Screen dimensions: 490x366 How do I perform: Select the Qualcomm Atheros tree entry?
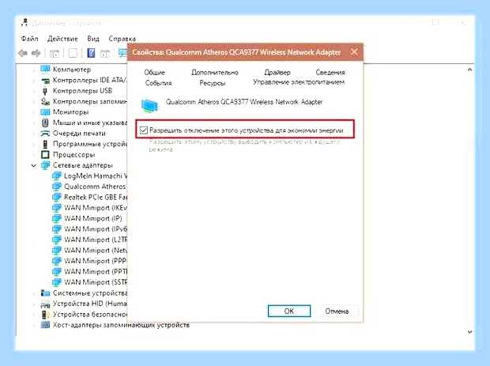point(95,187)
